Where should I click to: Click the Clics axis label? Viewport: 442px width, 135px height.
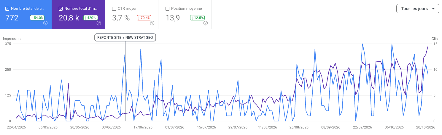tap(435, 39)
